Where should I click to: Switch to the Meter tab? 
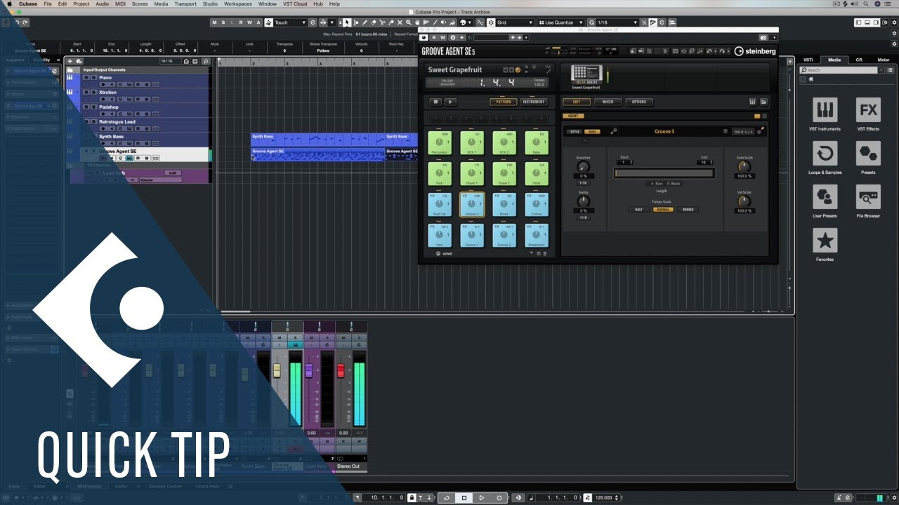(884, 60)
